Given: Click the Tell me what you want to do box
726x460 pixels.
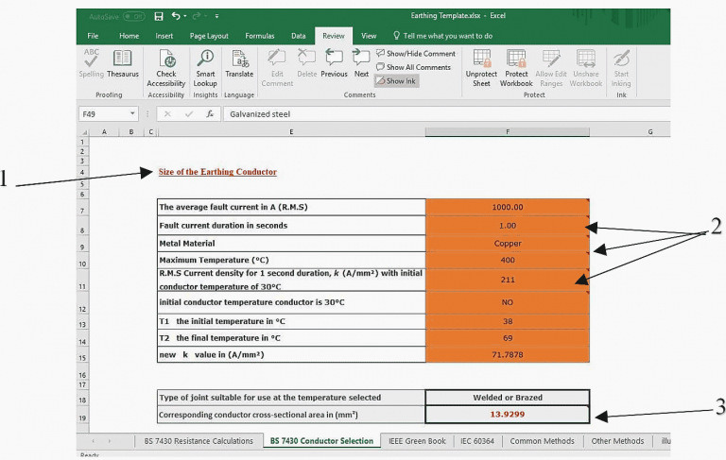Looking at the screenshot, I should click(442, 36).
